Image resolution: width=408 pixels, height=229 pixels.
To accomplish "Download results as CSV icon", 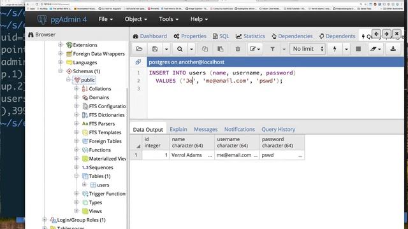I will click(393, 49).
